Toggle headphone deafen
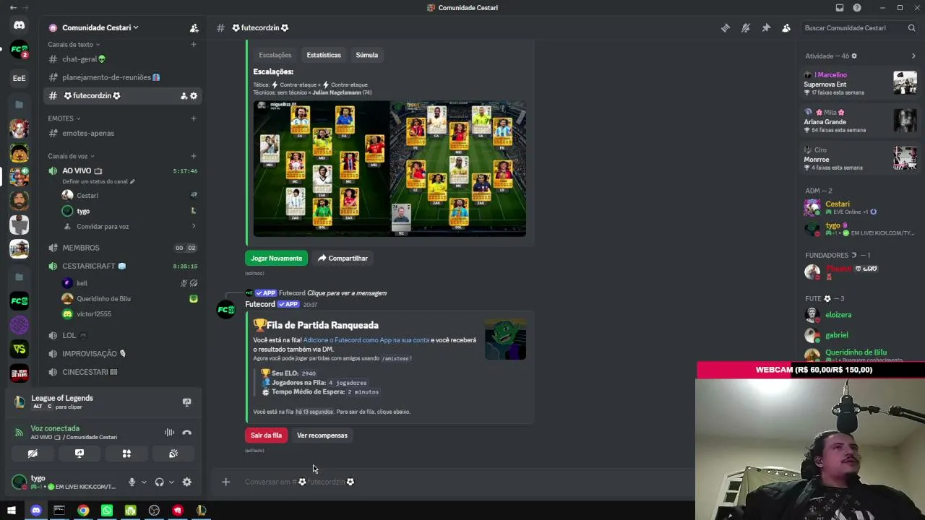This screenshot has width=925, height=520. 159,482
